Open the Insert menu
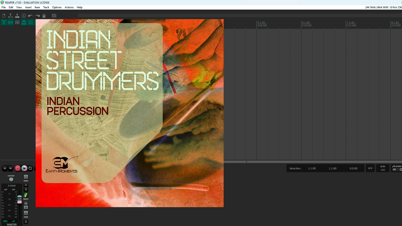 click(x=28, y=7)
